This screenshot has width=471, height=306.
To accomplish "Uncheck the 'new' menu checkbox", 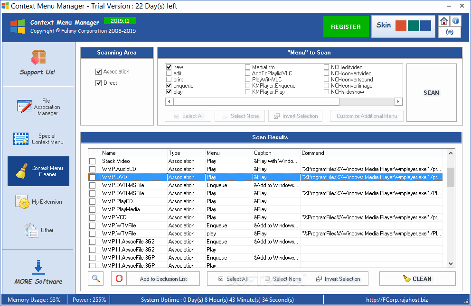I will click(x=169, y=67).
